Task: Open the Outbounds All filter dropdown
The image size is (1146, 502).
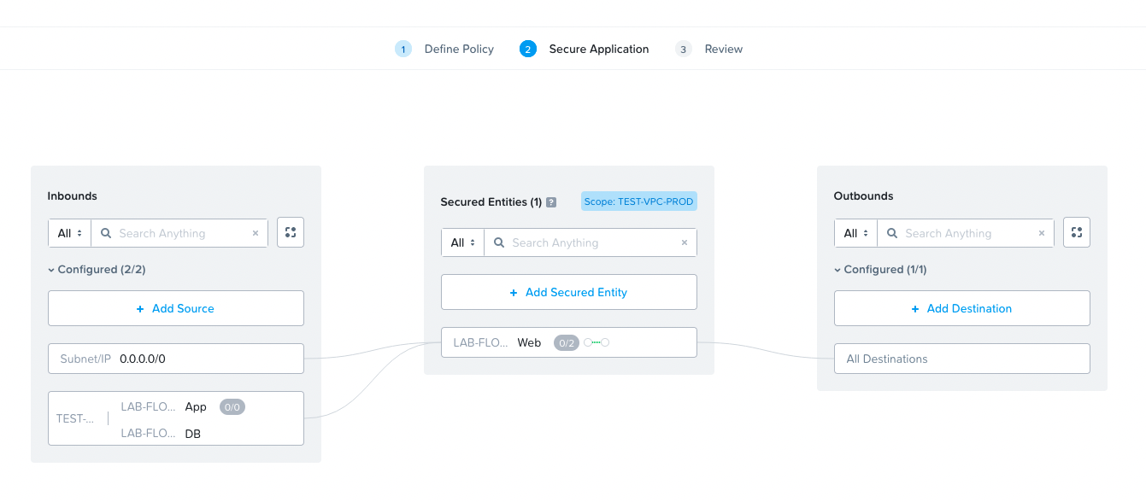Action: point(856,233)
